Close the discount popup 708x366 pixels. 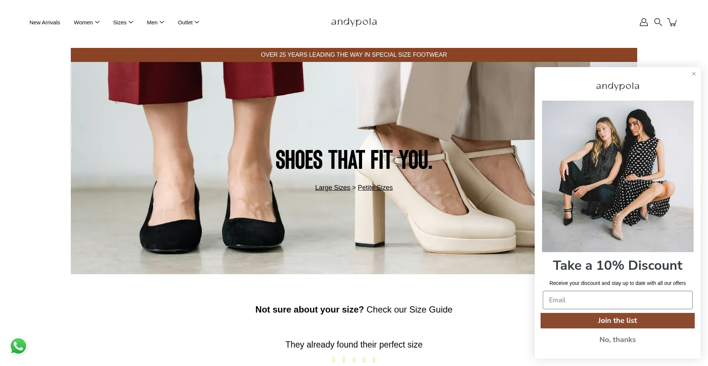[x=694, y=74]
